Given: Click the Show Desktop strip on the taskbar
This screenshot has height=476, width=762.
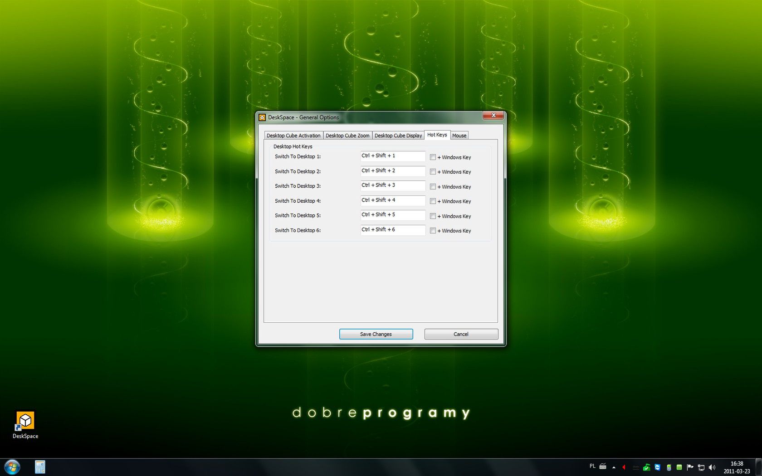Looking at the screenshot, I should (x=758, y=467).
